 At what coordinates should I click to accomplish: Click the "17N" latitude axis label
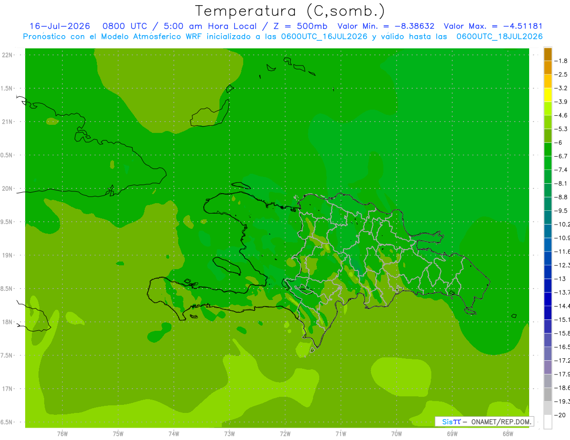[x=8, y=389]
